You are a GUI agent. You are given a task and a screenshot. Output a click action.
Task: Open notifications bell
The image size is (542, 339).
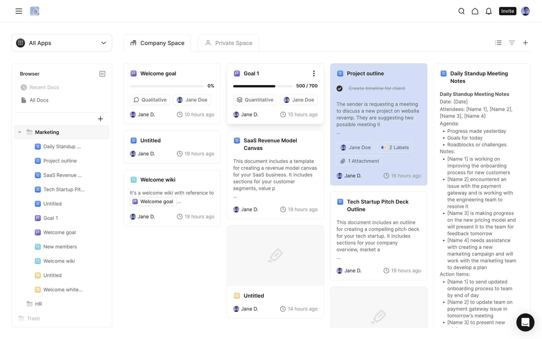click(x=488, y=11)
